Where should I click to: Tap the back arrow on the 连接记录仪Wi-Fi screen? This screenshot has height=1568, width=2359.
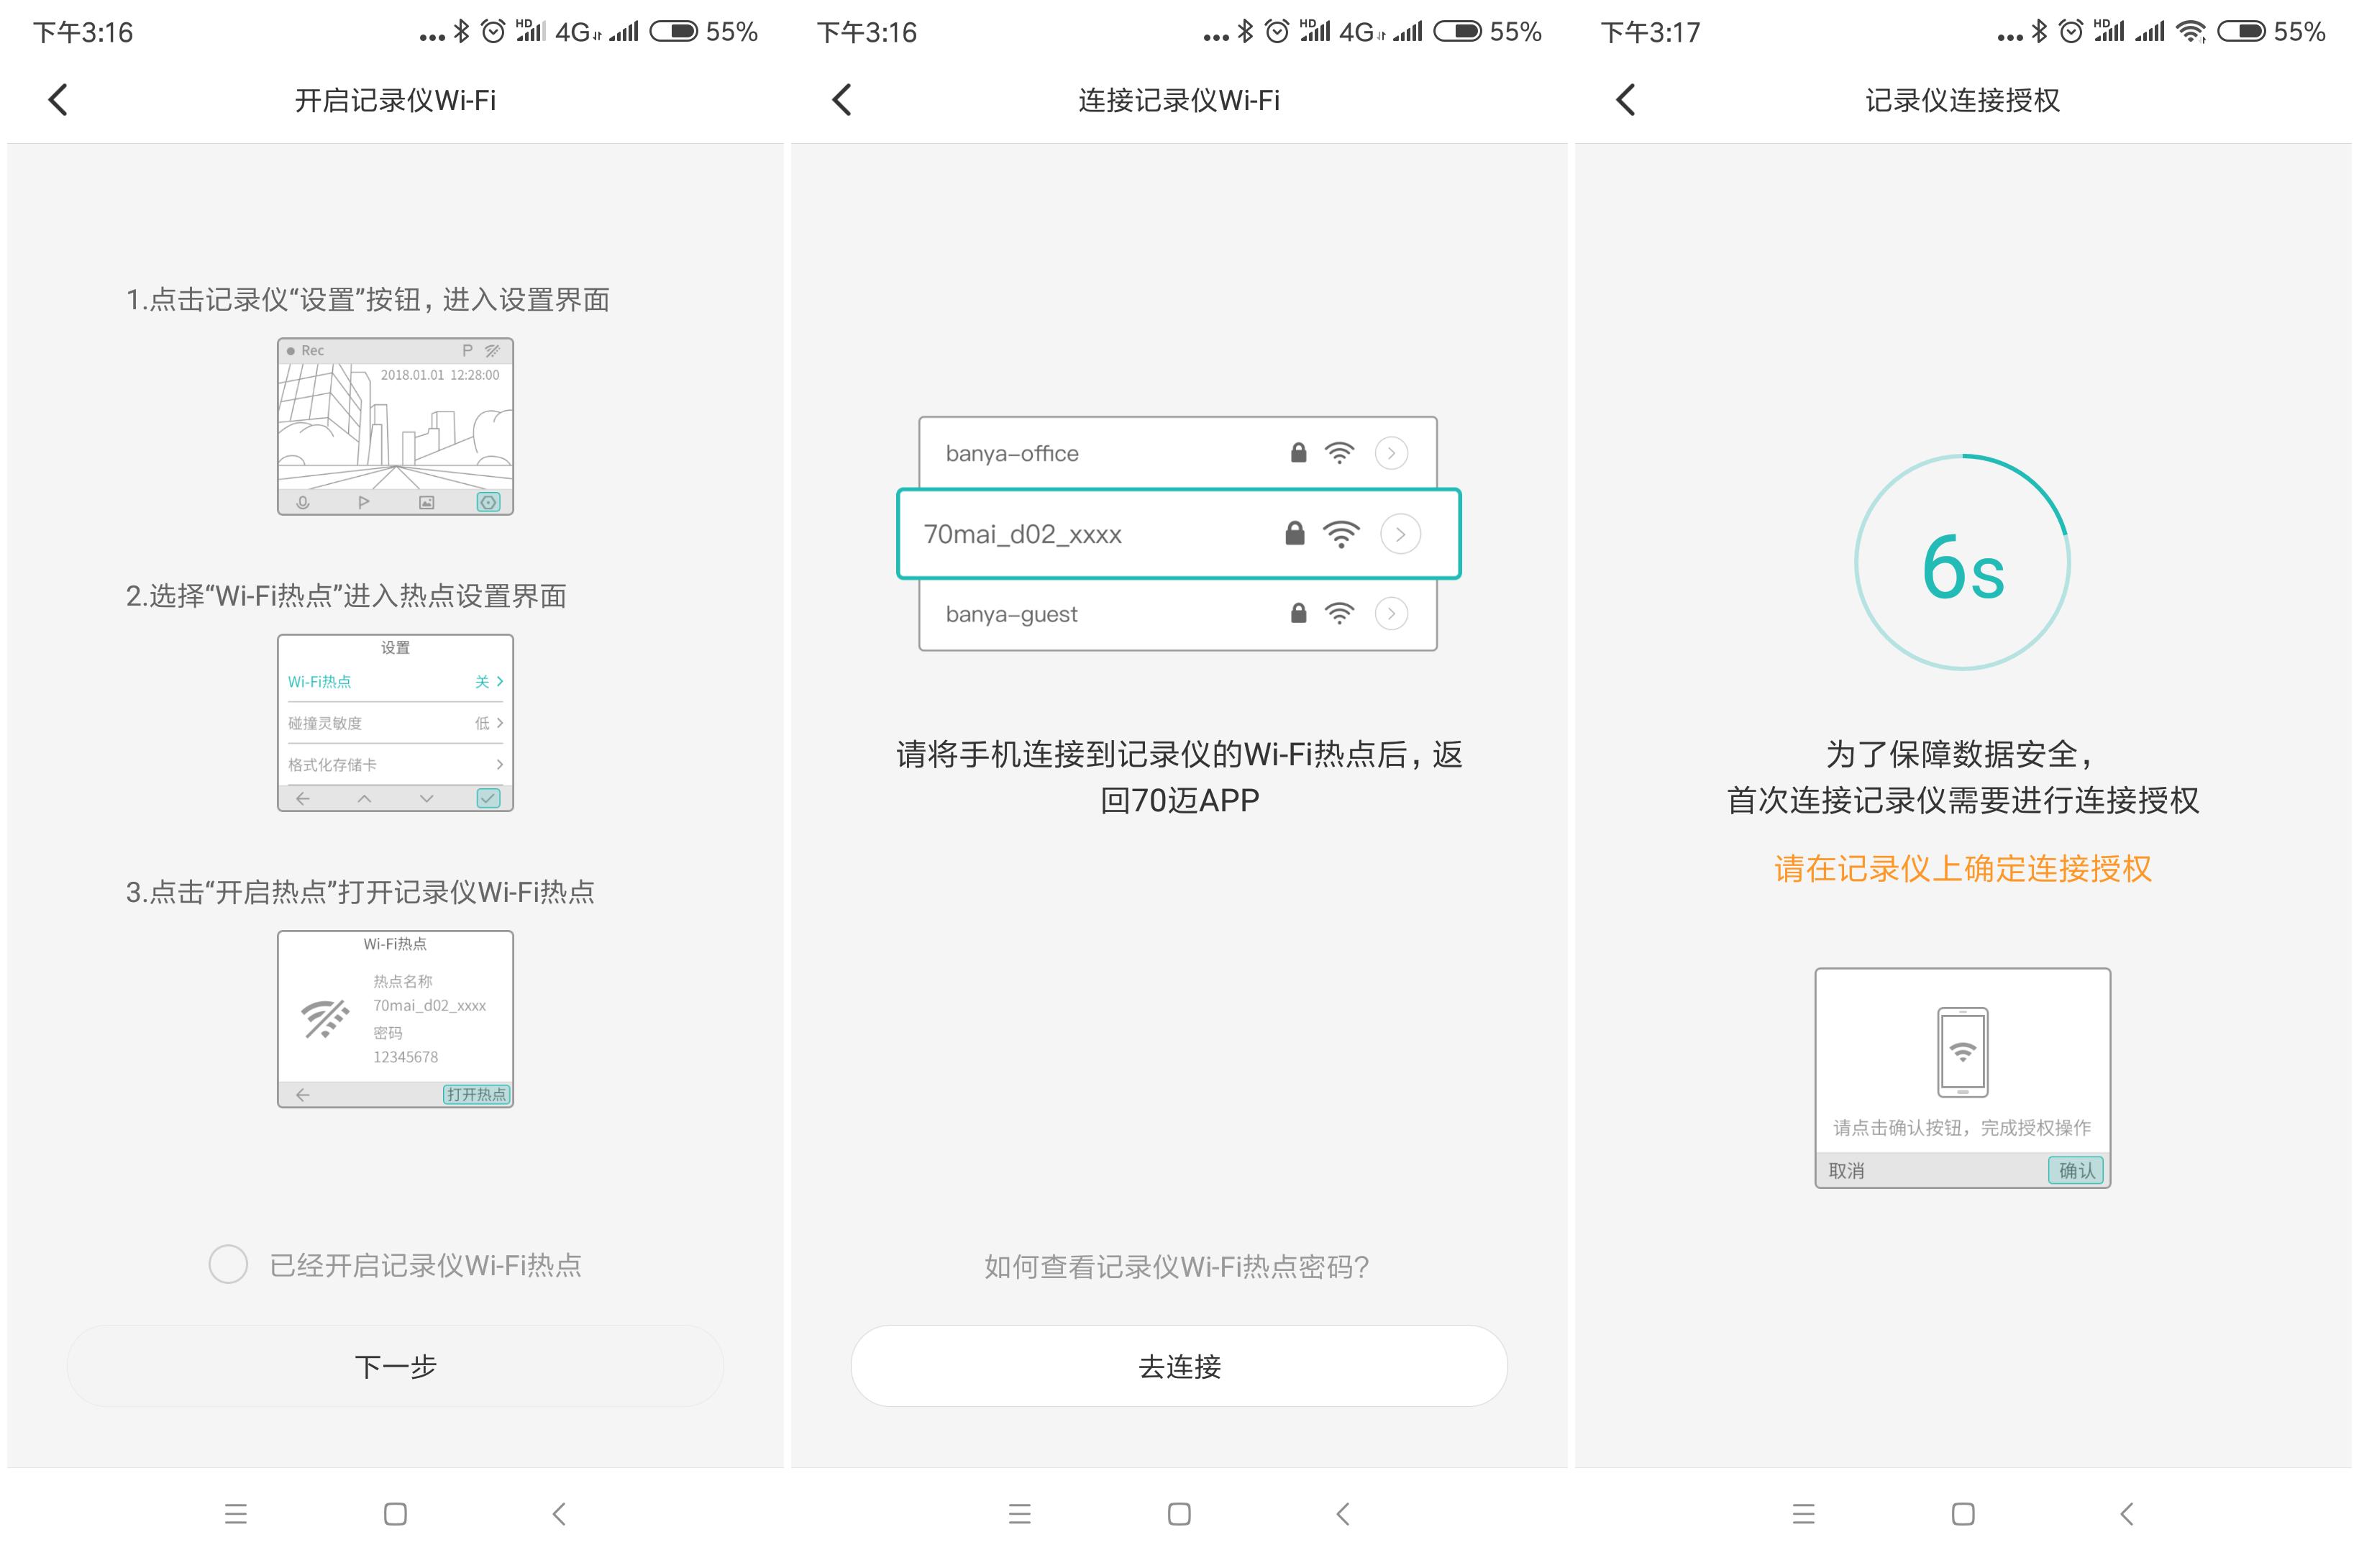click(x=841, y=99)
